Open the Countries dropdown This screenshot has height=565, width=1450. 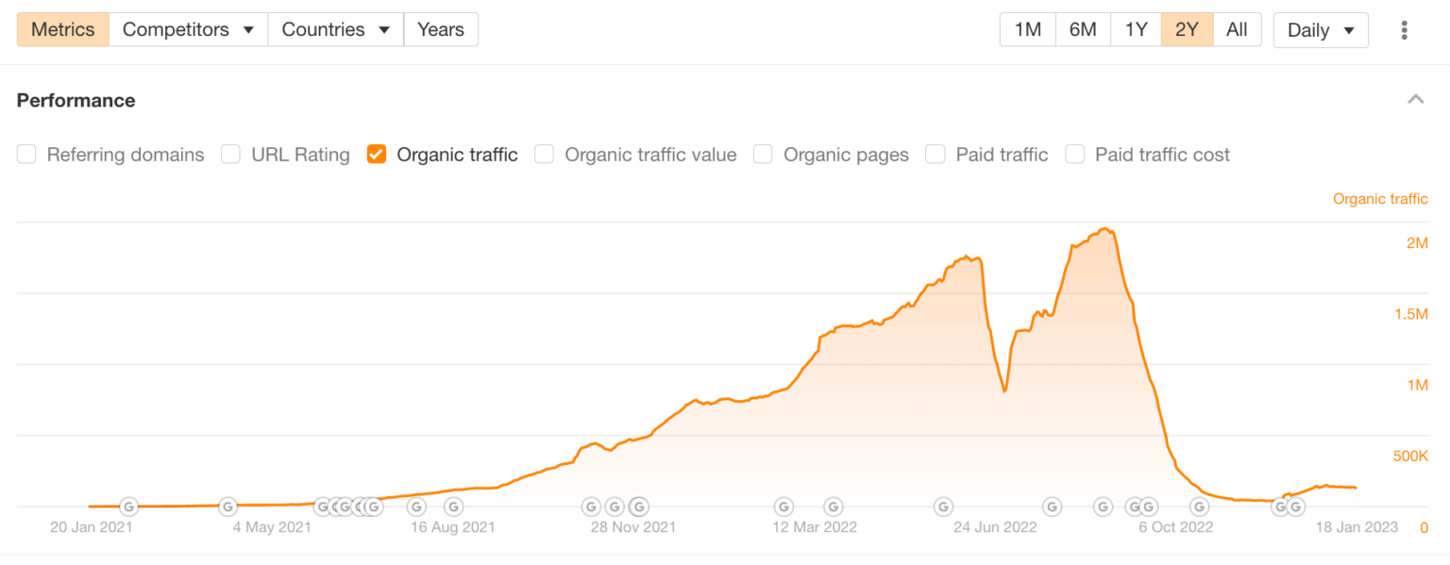point(335,29)
